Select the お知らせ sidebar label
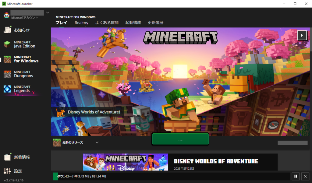The image size is (312, 183). coord(22,30)
